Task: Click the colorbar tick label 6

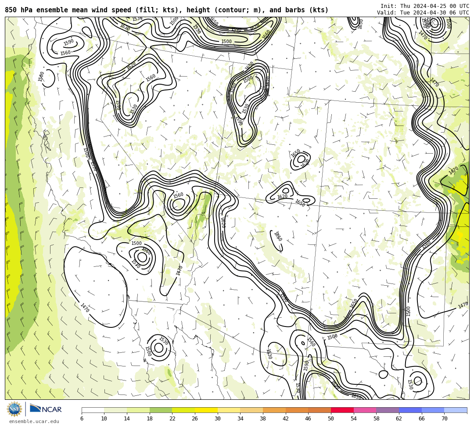Action: [x=82, y=419]
